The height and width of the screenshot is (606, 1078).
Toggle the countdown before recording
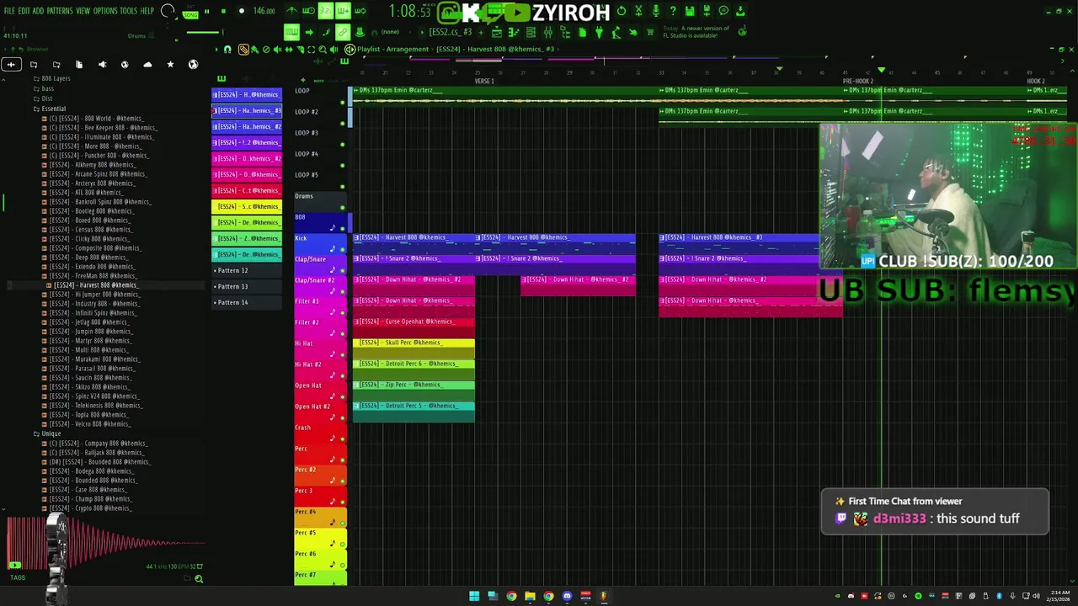click(326, 11)
